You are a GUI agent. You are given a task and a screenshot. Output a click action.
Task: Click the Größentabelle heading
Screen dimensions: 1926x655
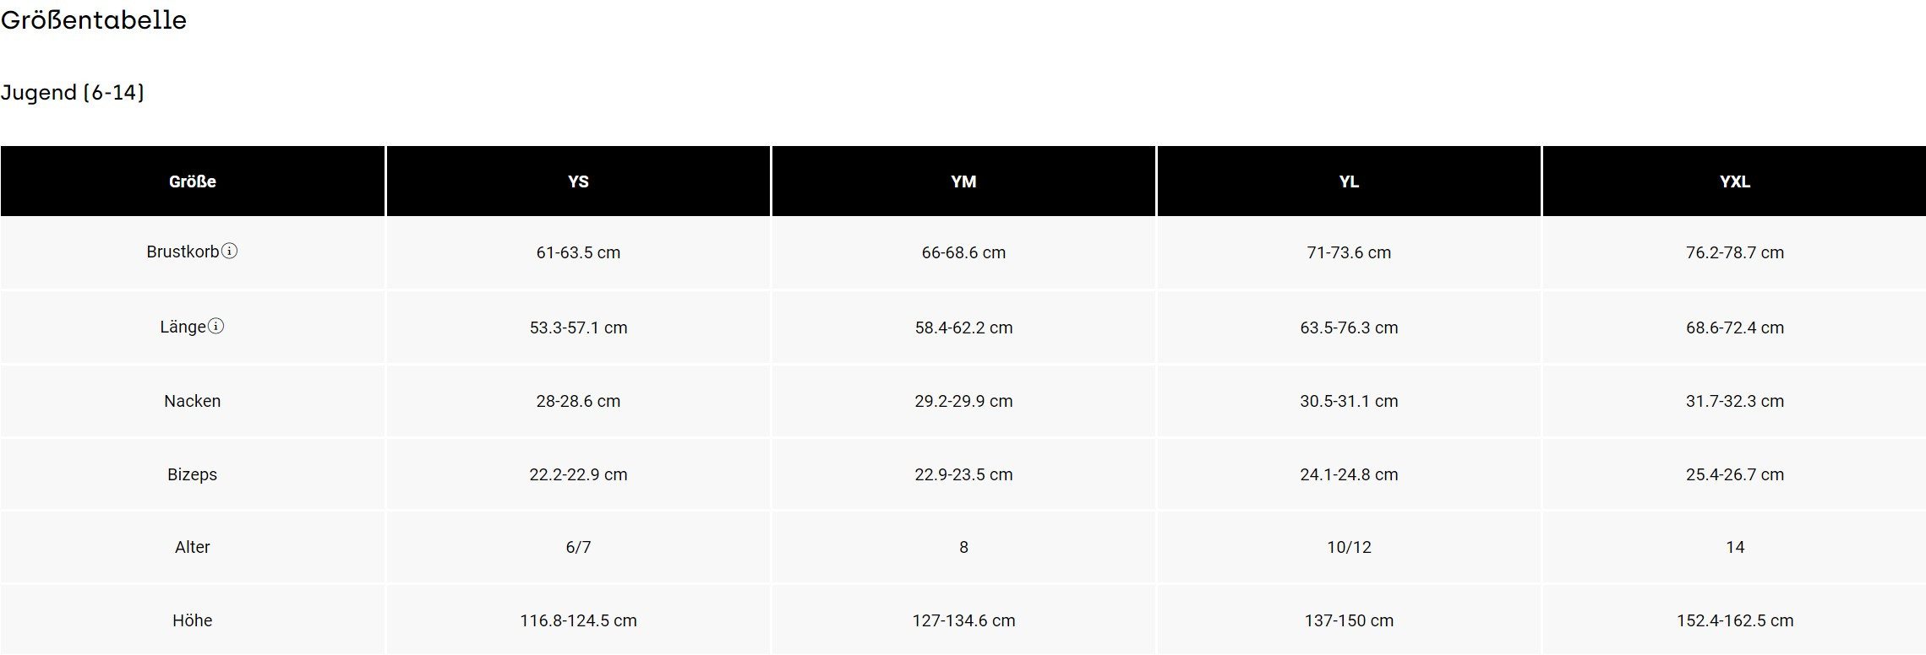pyautogui.click(x=94, y=20)
